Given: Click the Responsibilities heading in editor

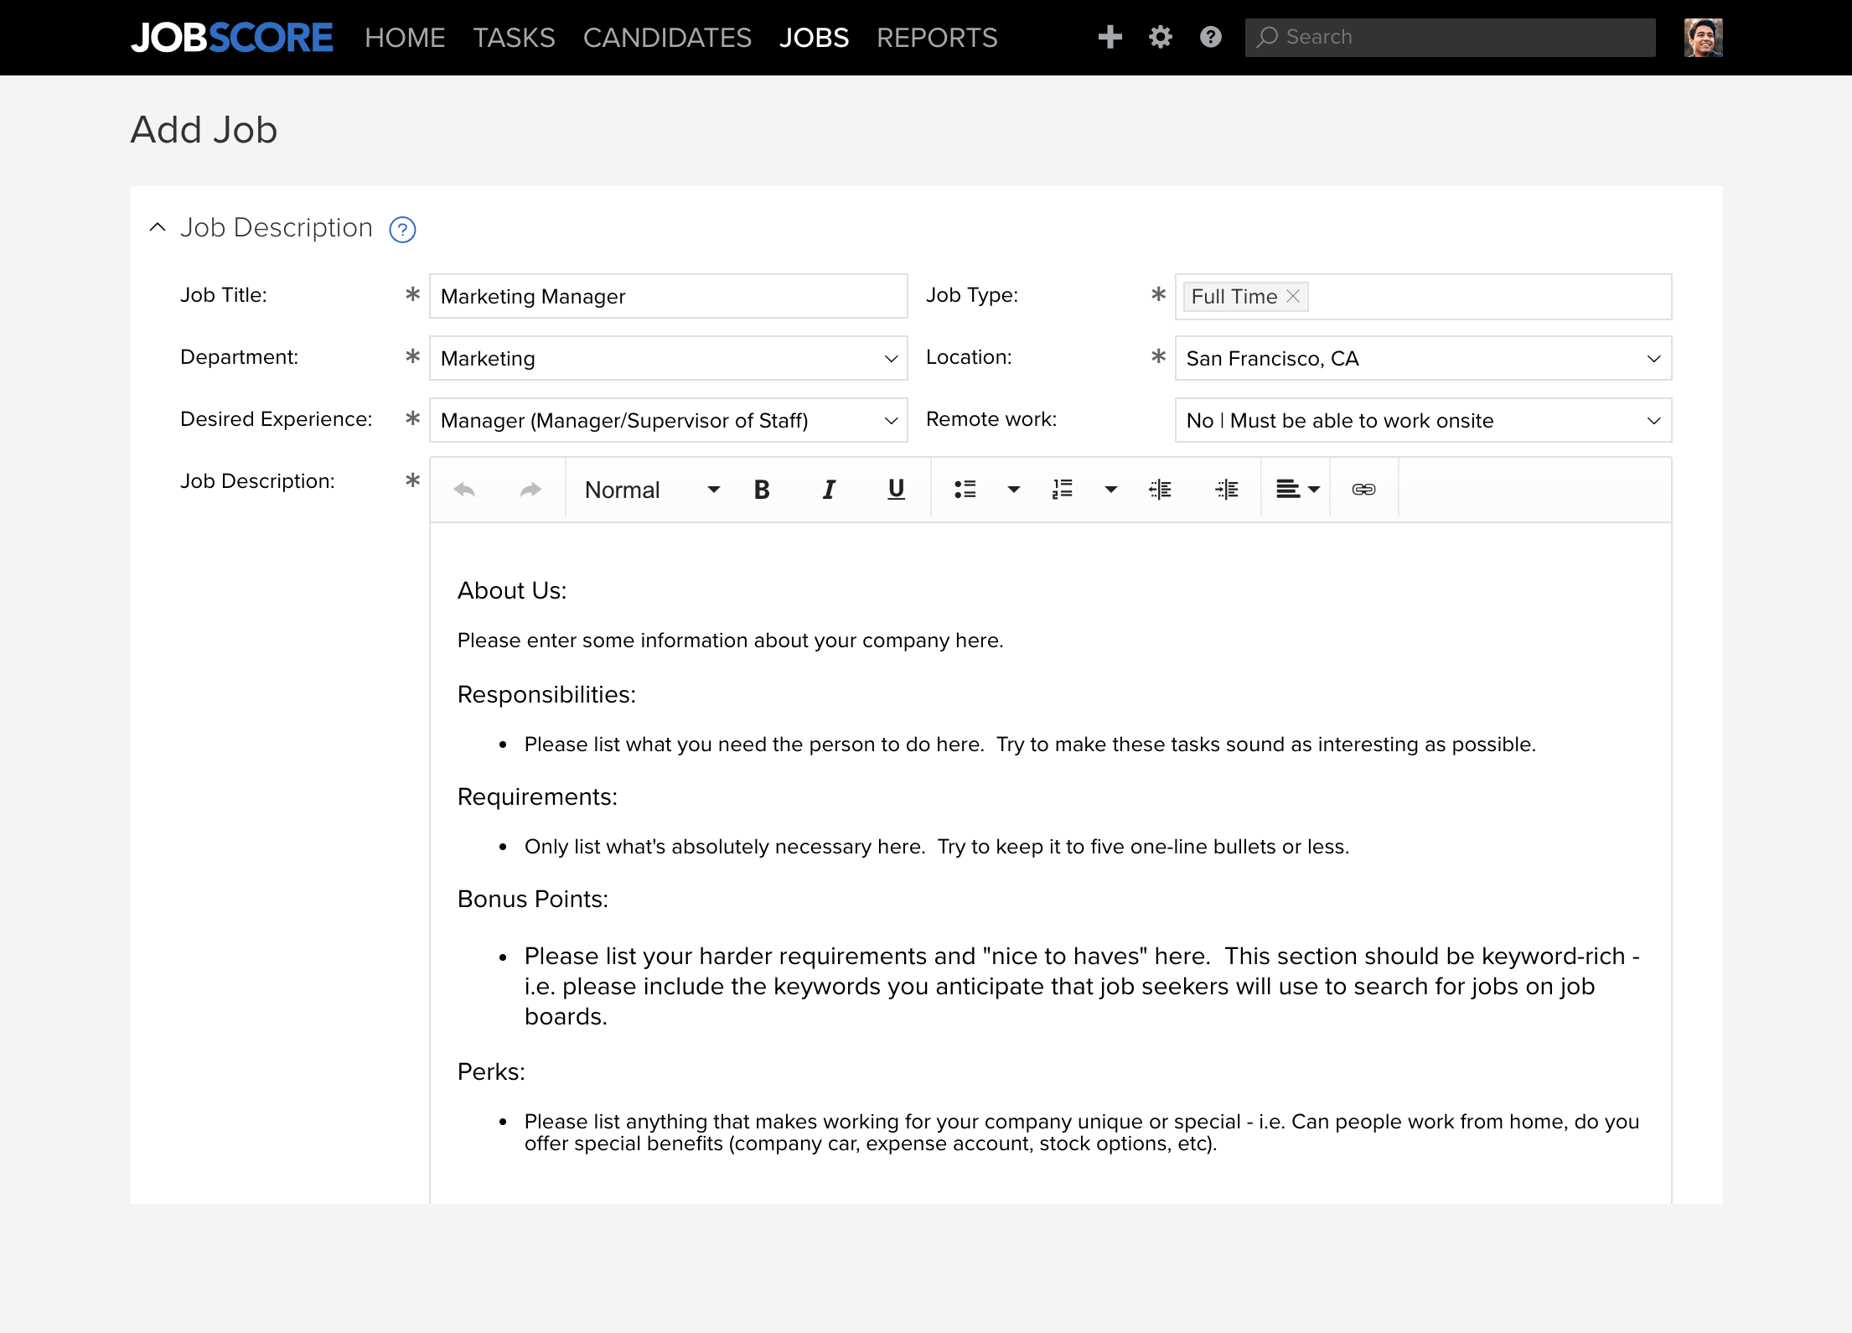Looking at the screenshot, I should point(546,694).
